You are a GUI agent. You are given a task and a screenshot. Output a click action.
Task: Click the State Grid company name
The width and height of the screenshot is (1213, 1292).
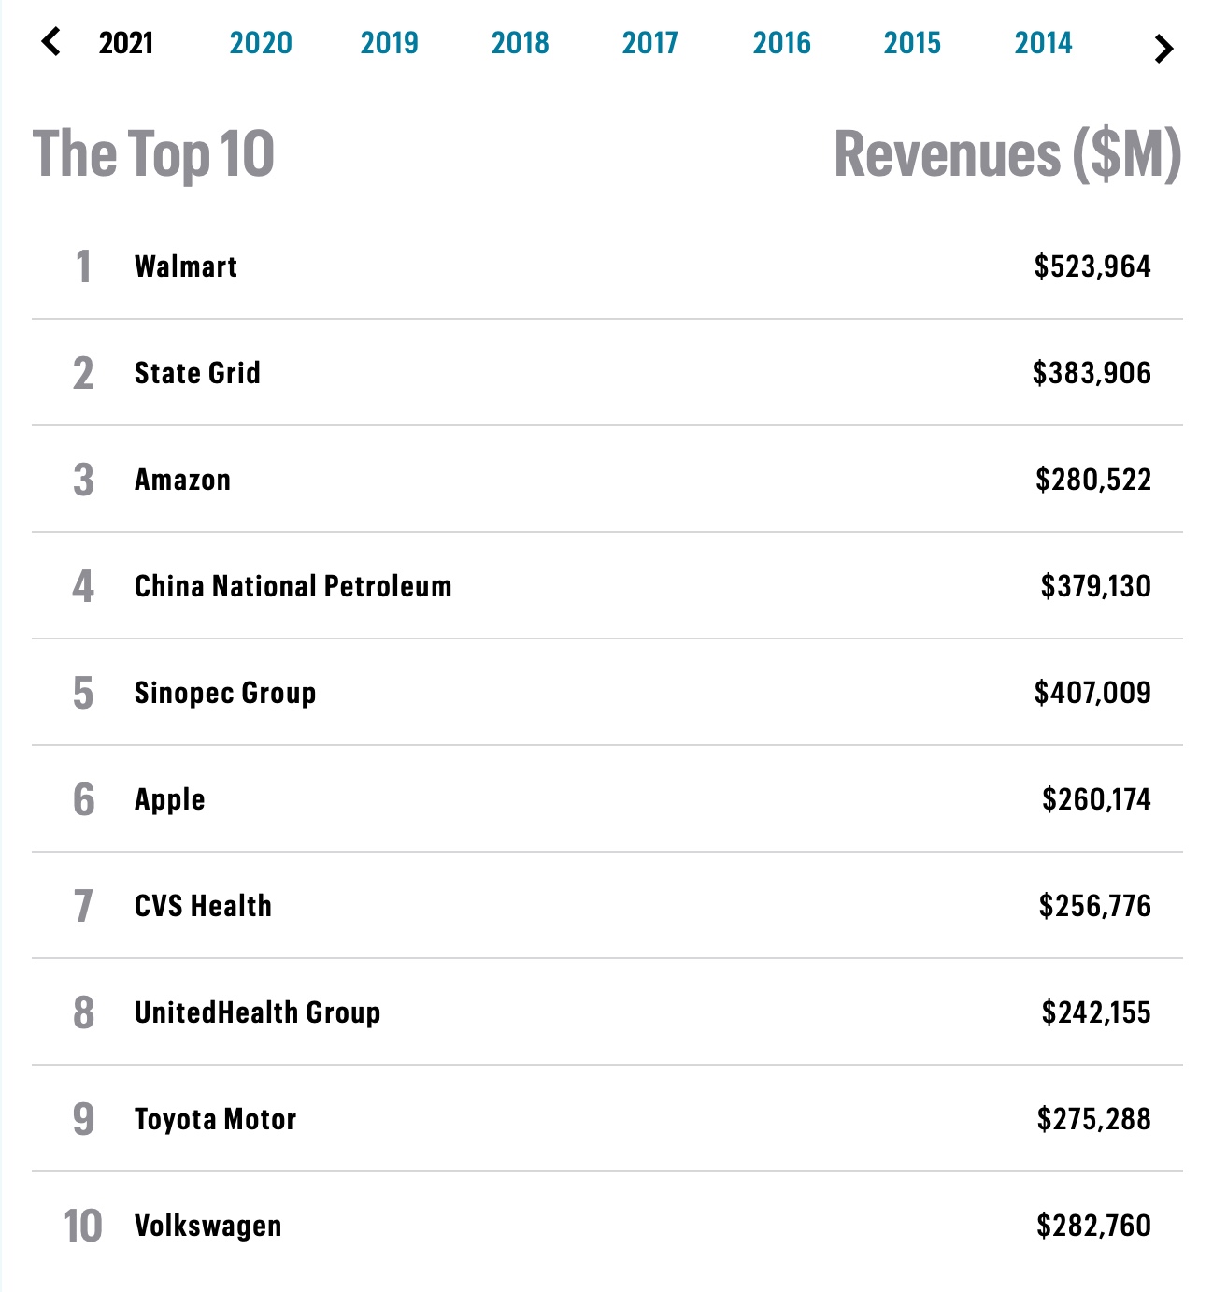[x=197, y=373]
